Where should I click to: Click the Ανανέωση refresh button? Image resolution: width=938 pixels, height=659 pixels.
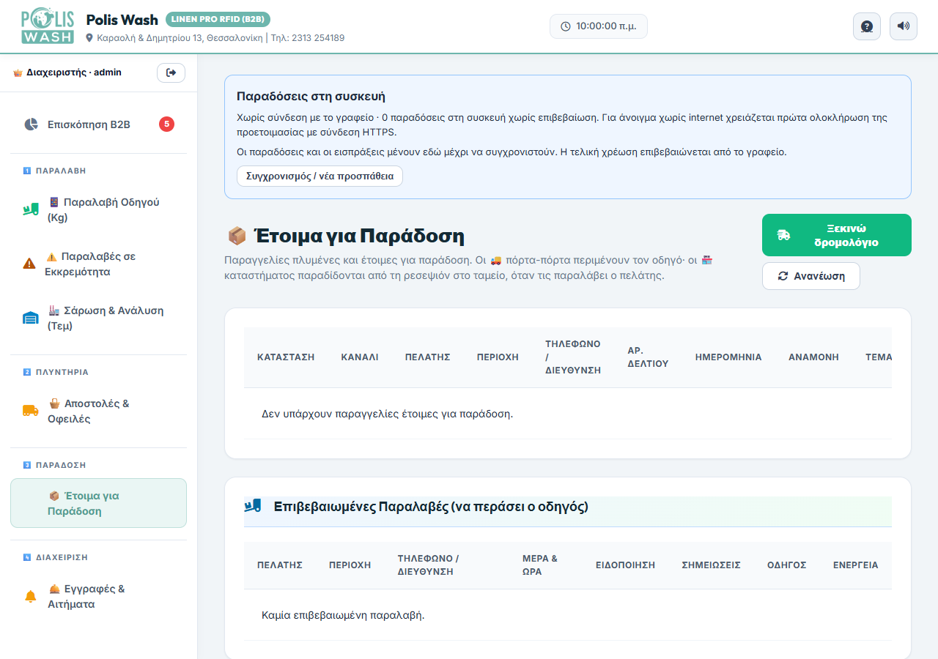[x=811, y=276]
